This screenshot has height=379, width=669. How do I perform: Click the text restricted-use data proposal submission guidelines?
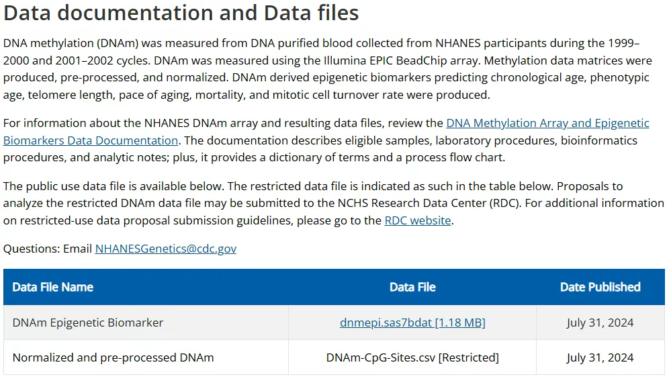click(156, 220)
